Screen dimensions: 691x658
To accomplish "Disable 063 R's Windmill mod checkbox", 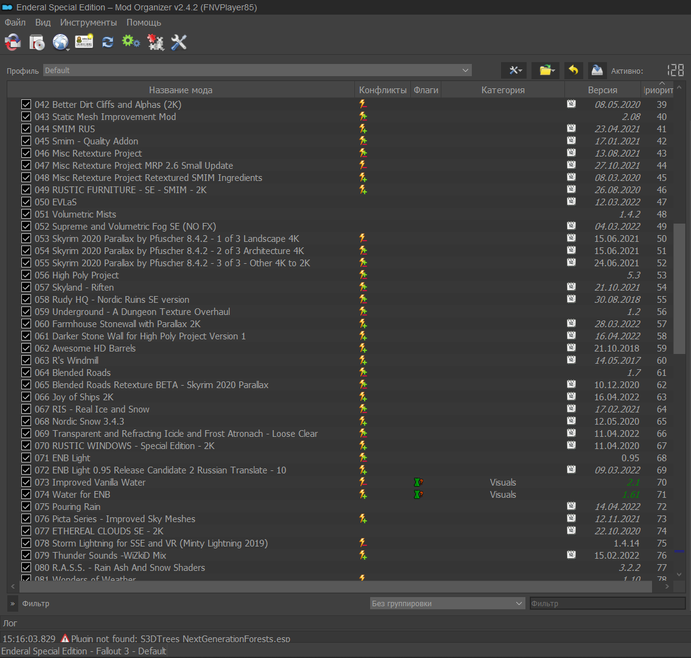I will [26, 361].
